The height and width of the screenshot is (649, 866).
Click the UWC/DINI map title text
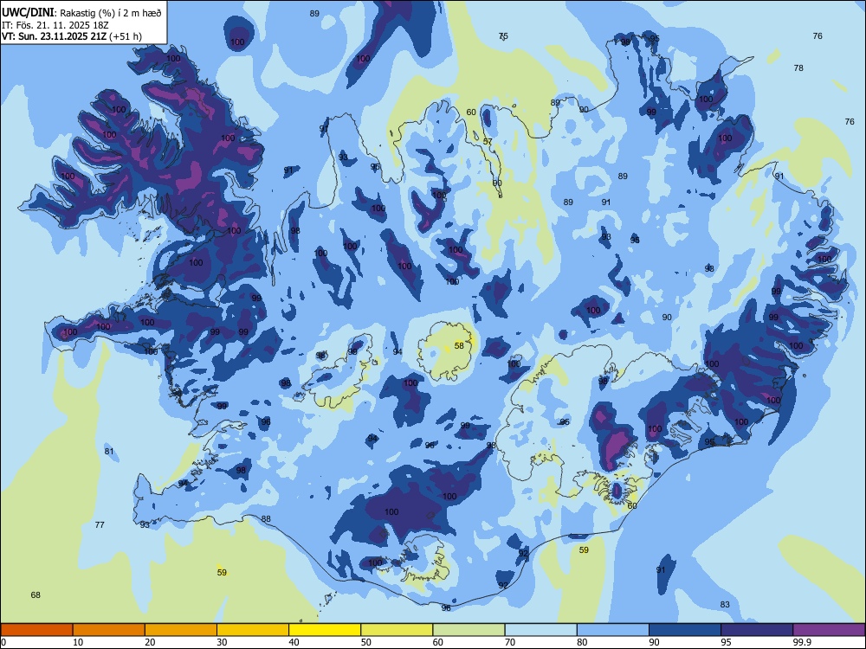coord(81,13)
